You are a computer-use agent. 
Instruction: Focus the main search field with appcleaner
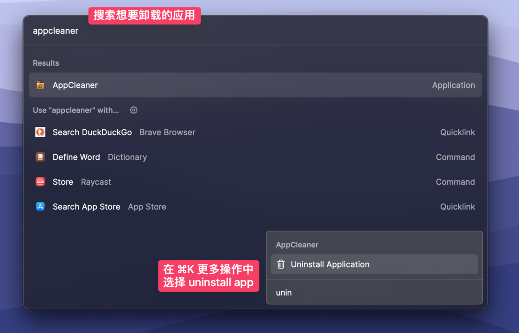pyautogui.click(x=255, y=31)
